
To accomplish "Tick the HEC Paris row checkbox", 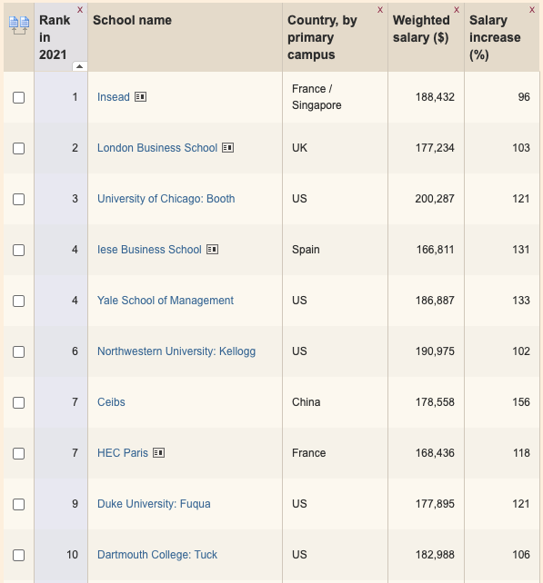I will pos(18,454).
